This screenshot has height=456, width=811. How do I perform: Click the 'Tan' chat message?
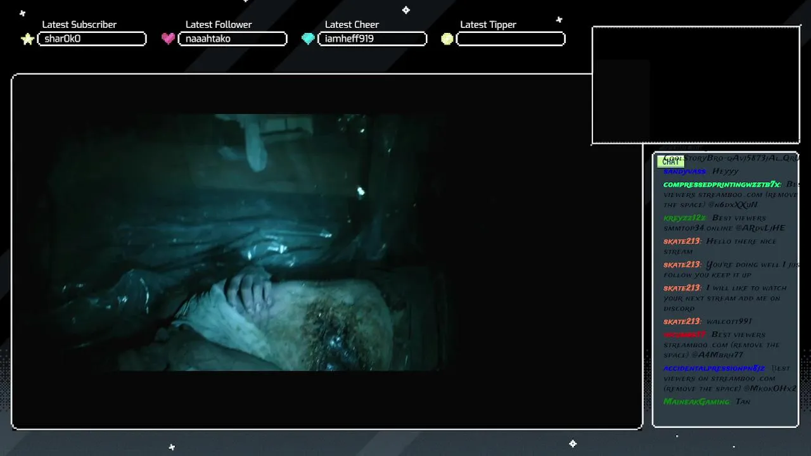(x=743, y=402)
